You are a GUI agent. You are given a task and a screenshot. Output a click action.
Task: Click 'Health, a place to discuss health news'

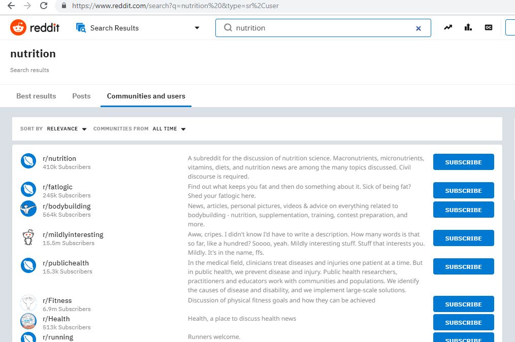pyautogui.click(x=242, y=319)
